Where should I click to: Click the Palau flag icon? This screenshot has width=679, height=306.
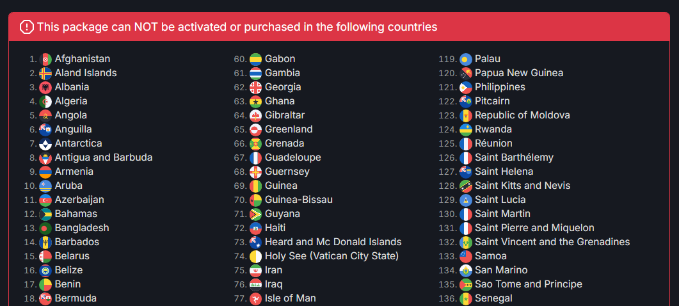click(465, 60)
